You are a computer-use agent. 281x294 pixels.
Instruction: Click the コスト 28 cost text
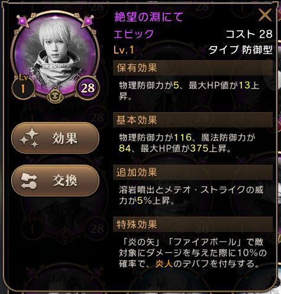pyautogui.click(x=249, y=34)
